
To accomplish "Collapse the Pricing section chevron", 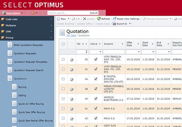I will tap(51, 37).
